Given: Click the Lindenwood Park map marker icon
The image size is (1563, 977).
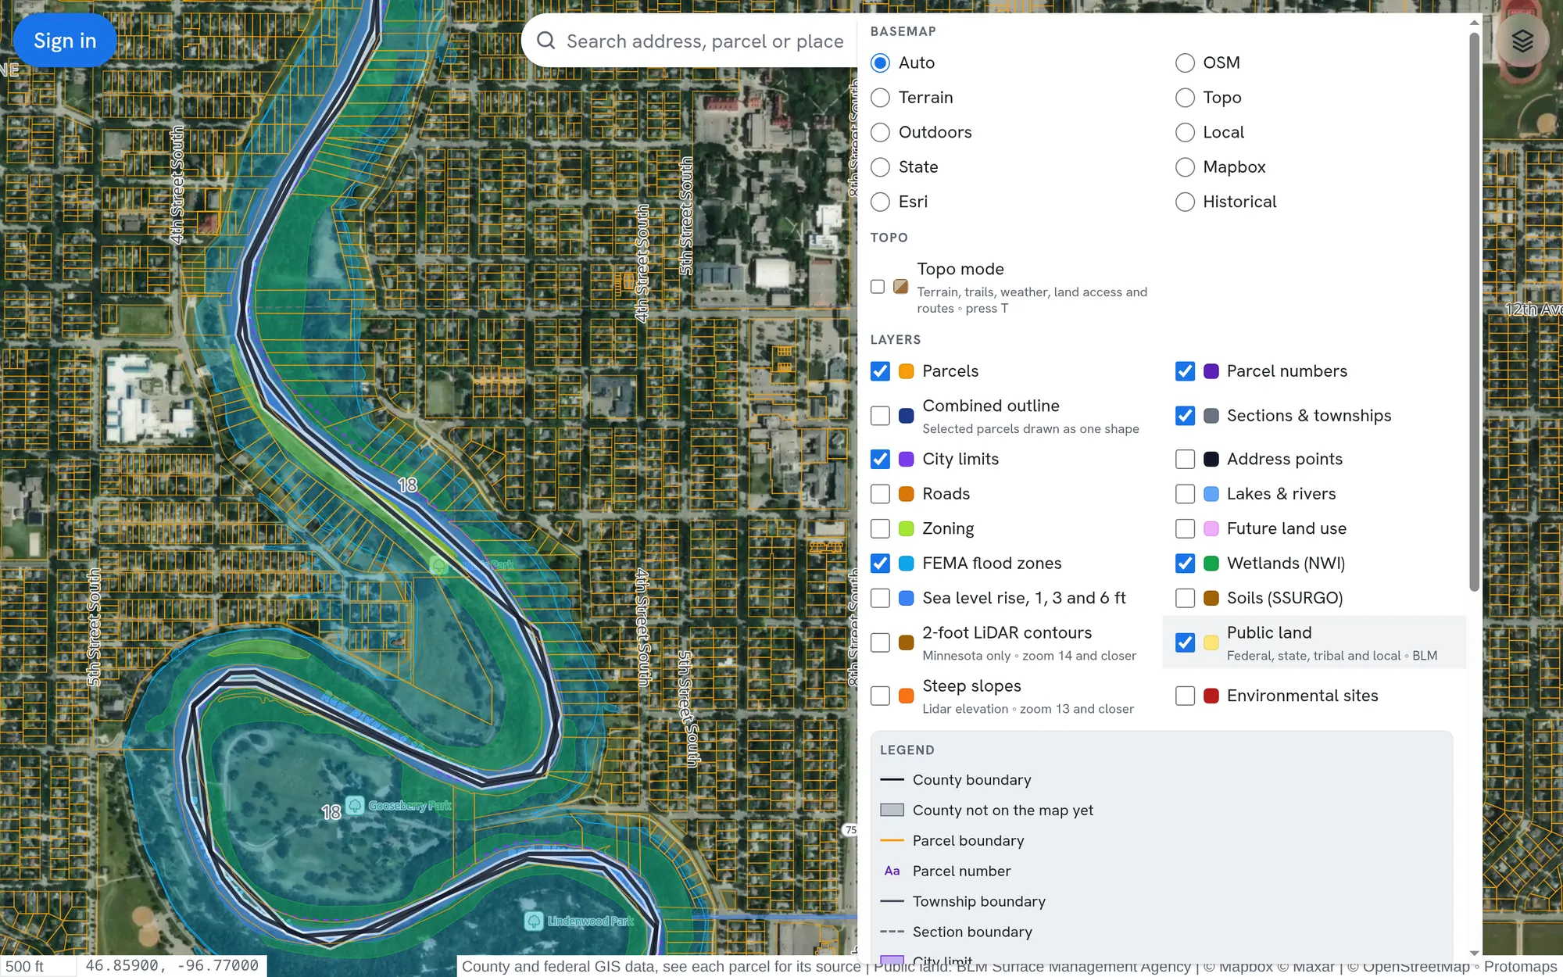Looking at the screenshot, I should pos(534,921).
